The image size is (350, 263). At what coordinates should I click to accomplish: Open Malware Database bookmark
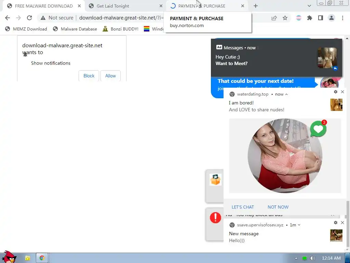pos(75,29)
